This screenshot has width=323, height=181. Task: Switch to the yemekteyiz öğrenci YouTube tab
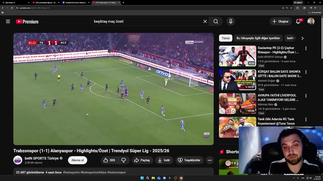point(45,3)
